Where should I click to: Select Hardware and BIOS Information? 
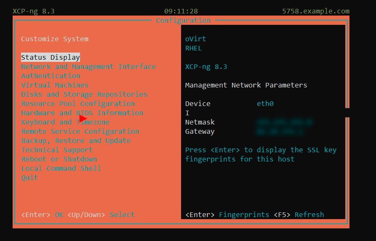tap(82, 113)
